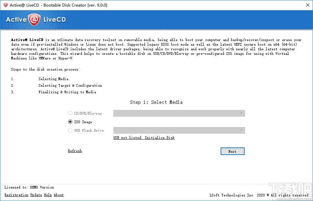Click 'Licensed to: DEMO Version' text
Image resolution: width=313 pixels, height=201 pixels.
tap(29, 187)
